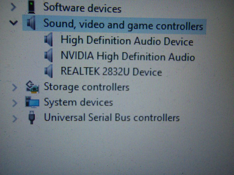
Task: Click the Storage controllers icon
Action: pyautogui.click(x=32, y=87)
